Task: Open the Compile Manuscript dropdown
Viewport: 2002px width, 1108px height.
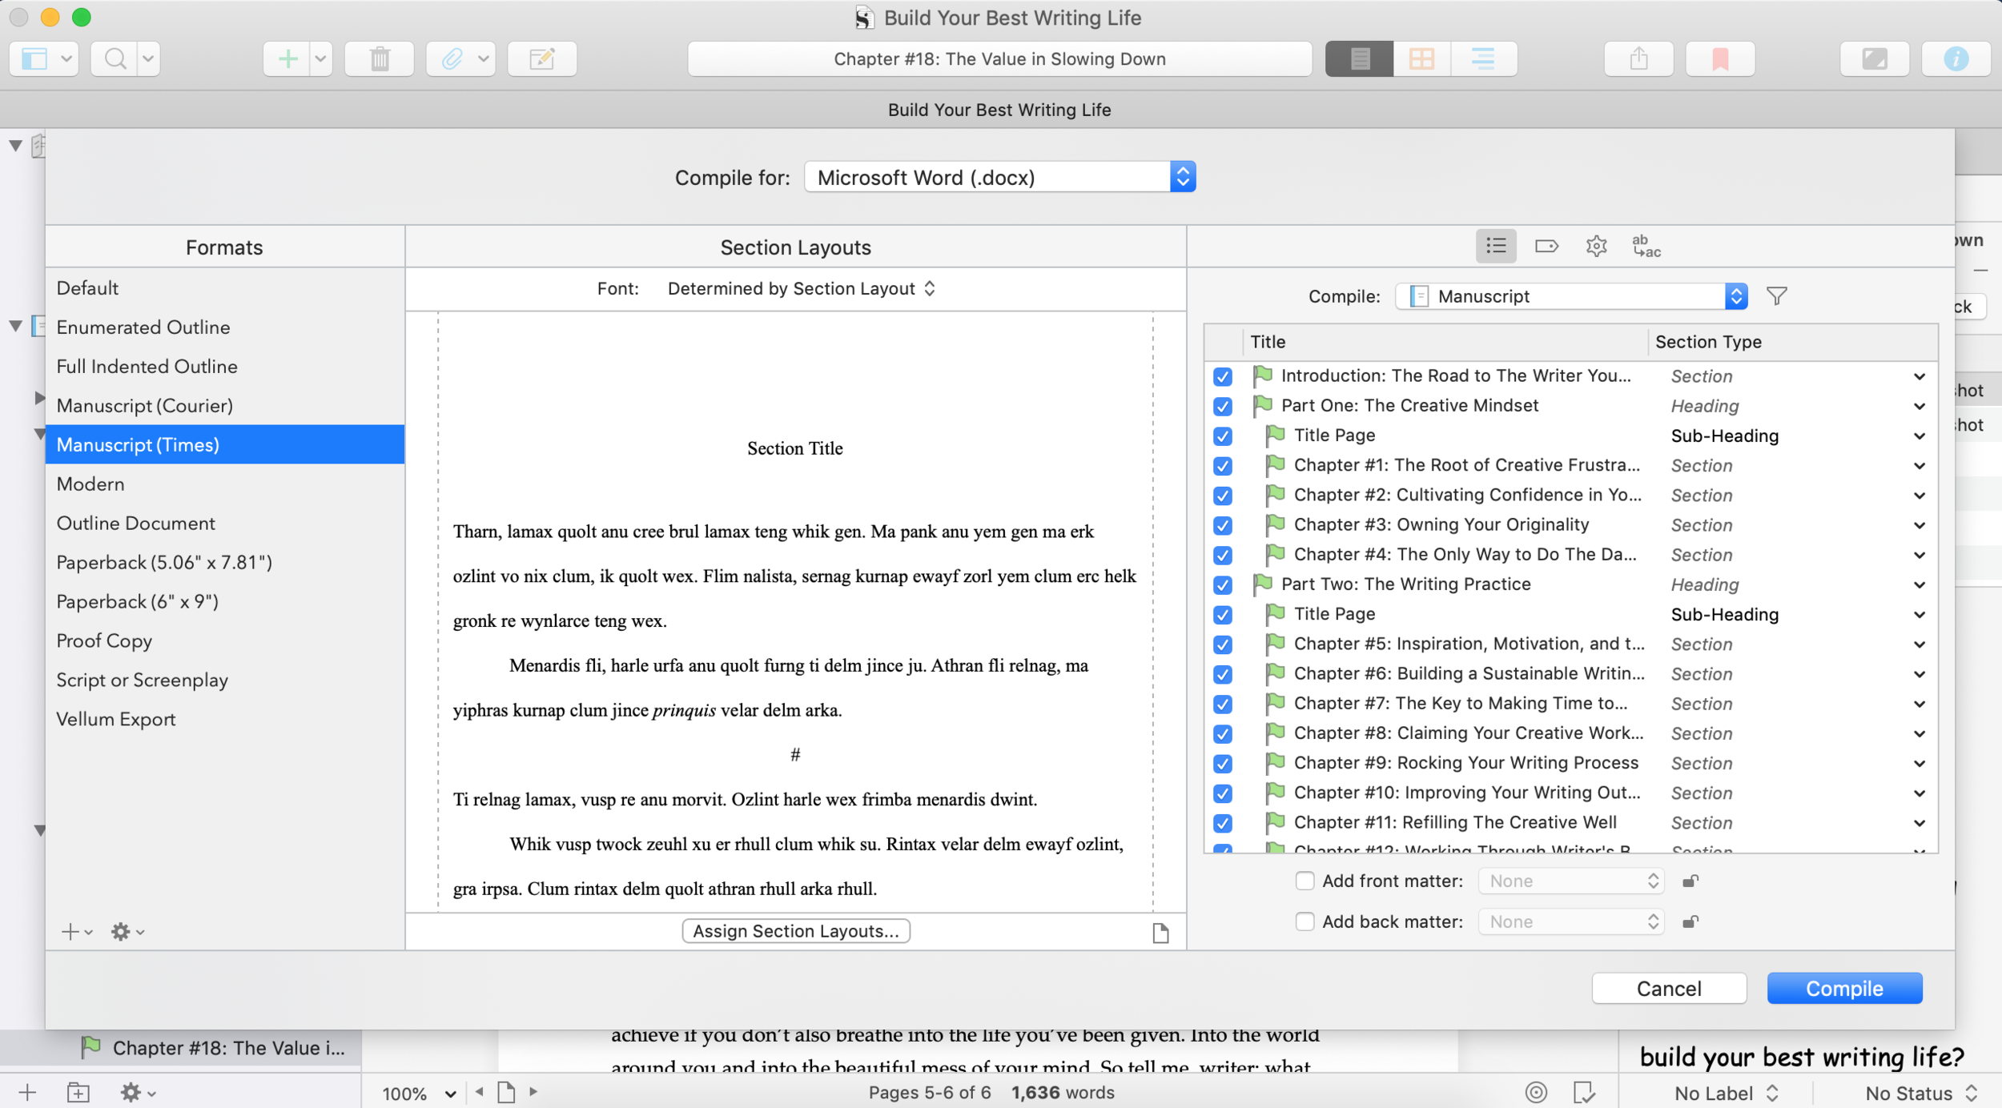Action: coord(1571,296)
